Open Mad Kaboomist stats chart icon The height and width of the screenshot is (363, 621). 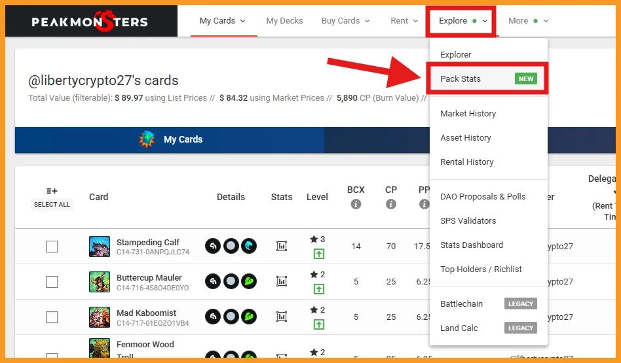[x=282, y=317]
